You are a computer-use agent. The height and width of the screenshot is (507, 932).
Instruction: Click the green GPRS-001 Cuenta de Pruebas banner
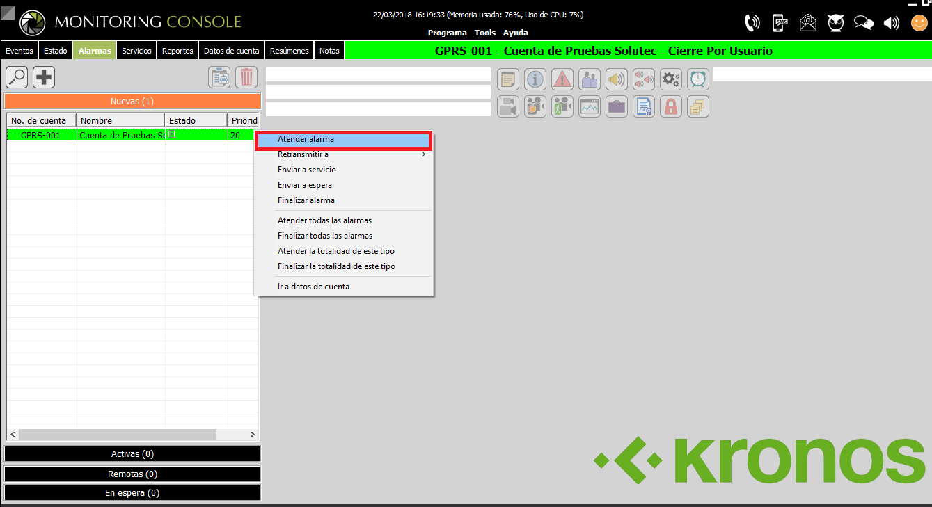pyautogui.click(x=638, y=51)
